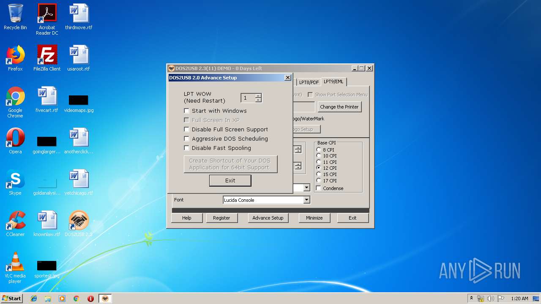Select sportest.jpg desktop file
Screen dimensions: 541x304
coord(47,269)
